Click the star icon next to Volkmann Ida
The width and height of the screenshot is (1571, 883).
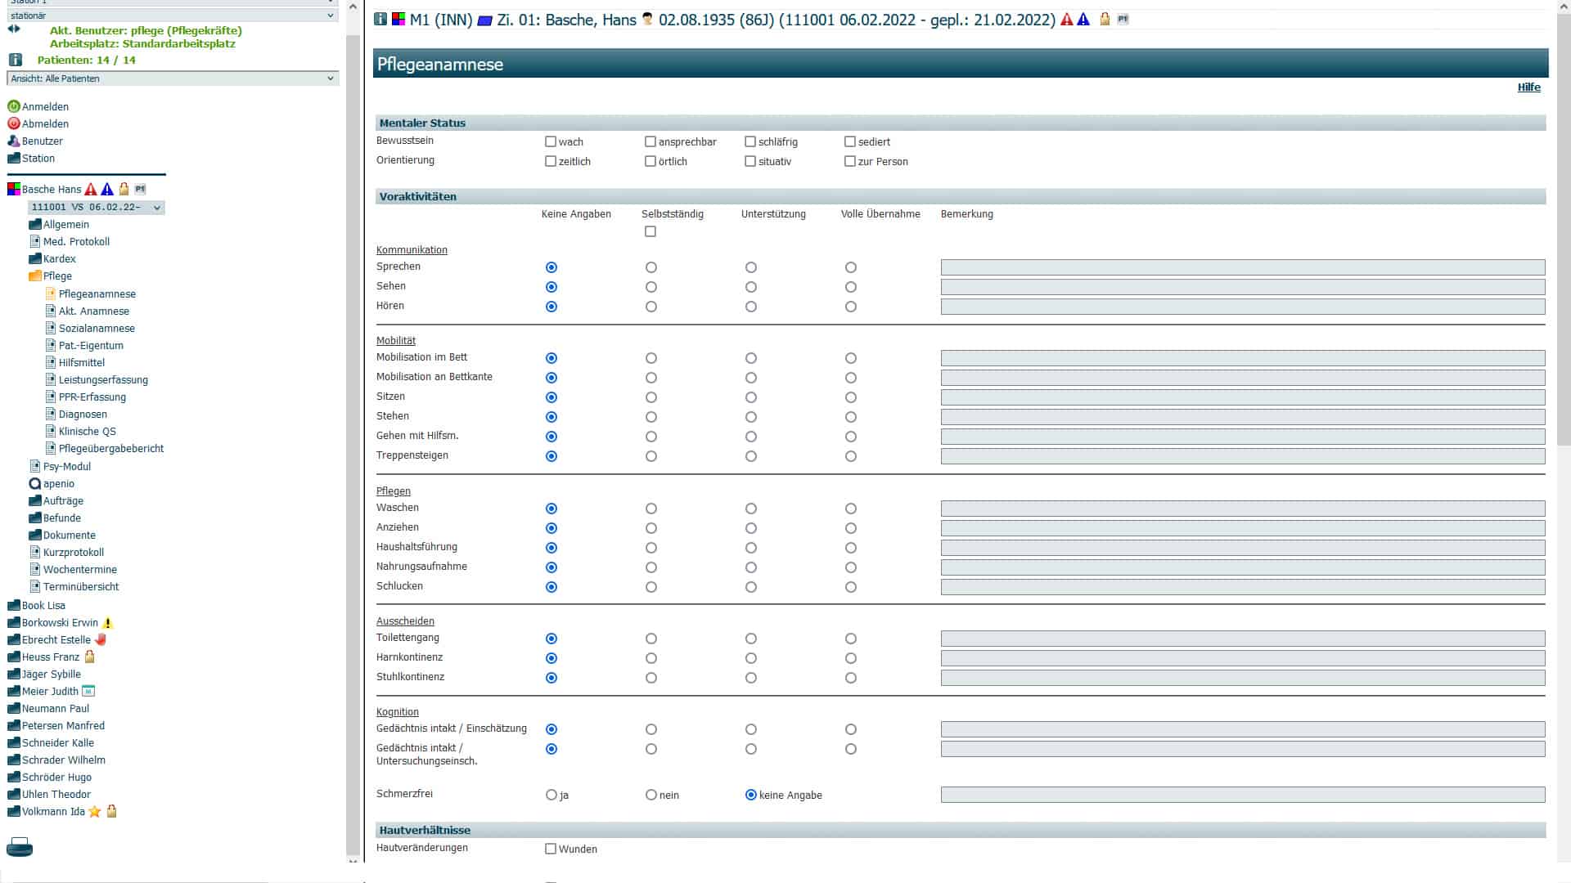pos(95,812)
